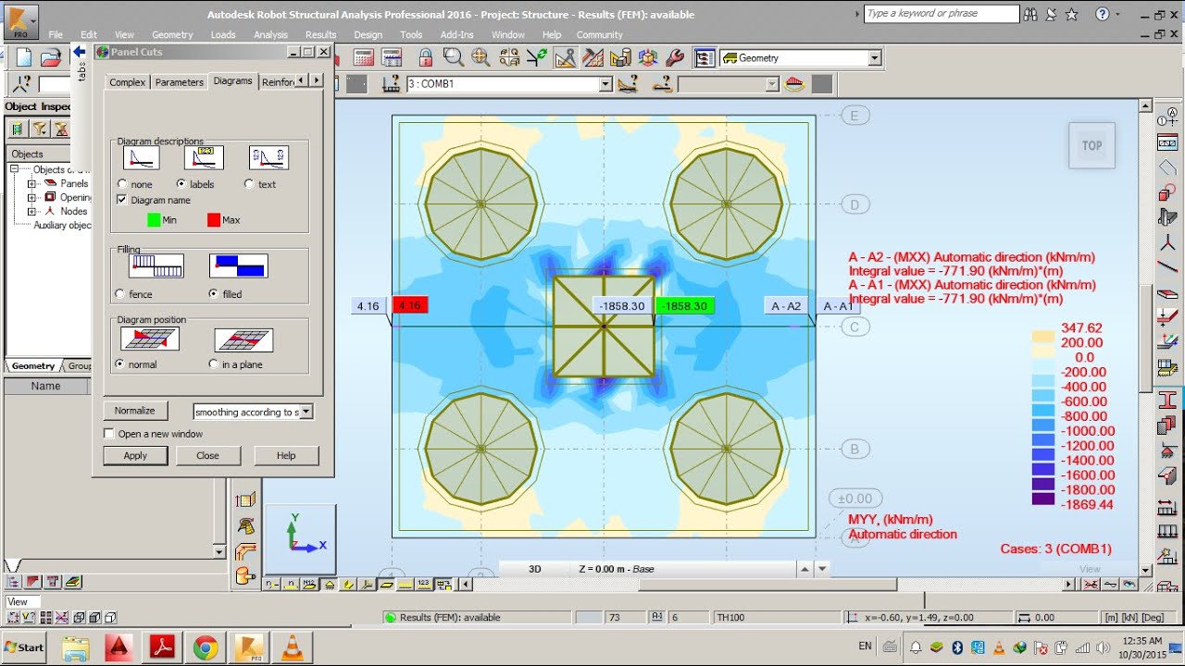Select the 'none' diagram description radio
Image resolution: width=1185 pixels, height=666 pixels.
122,184
